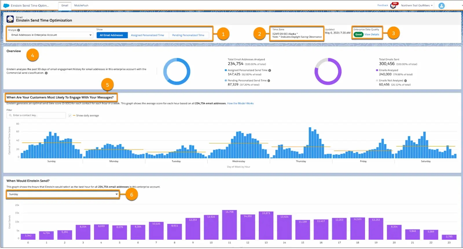Click the 15,873 bar at hour 13

(266, 226)
